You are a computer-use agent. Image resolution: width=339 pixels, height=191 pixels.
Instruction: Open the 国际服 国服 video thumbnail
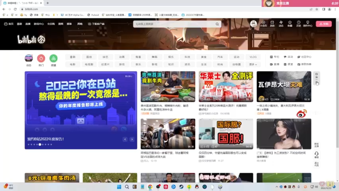226,134
